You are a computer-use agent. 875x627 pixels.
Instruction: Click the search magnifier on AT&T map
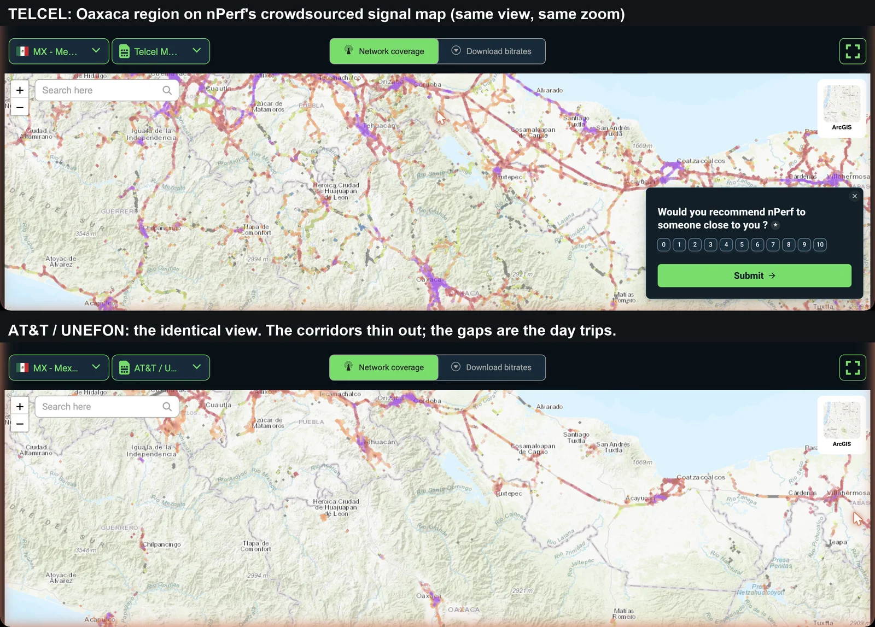[167, 407]
